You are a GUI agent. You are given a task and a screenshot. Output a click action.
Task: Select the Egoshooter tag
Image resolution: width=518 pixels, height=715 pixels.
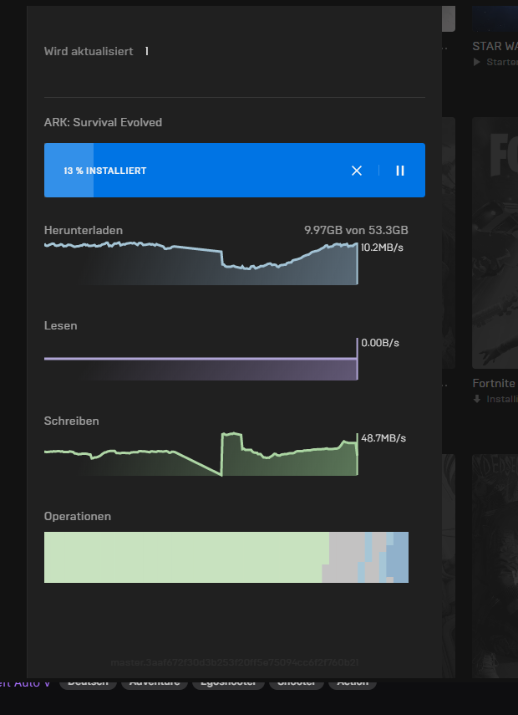(229, 682)
